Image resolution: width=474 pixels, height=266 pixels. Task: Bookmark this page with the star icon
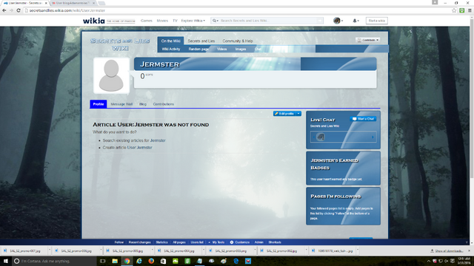(454, 10)
